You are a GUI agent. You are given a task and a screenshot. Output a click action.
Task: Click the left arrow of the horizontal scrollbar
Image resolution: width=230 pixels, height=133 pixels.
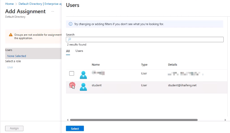(68, 120)
